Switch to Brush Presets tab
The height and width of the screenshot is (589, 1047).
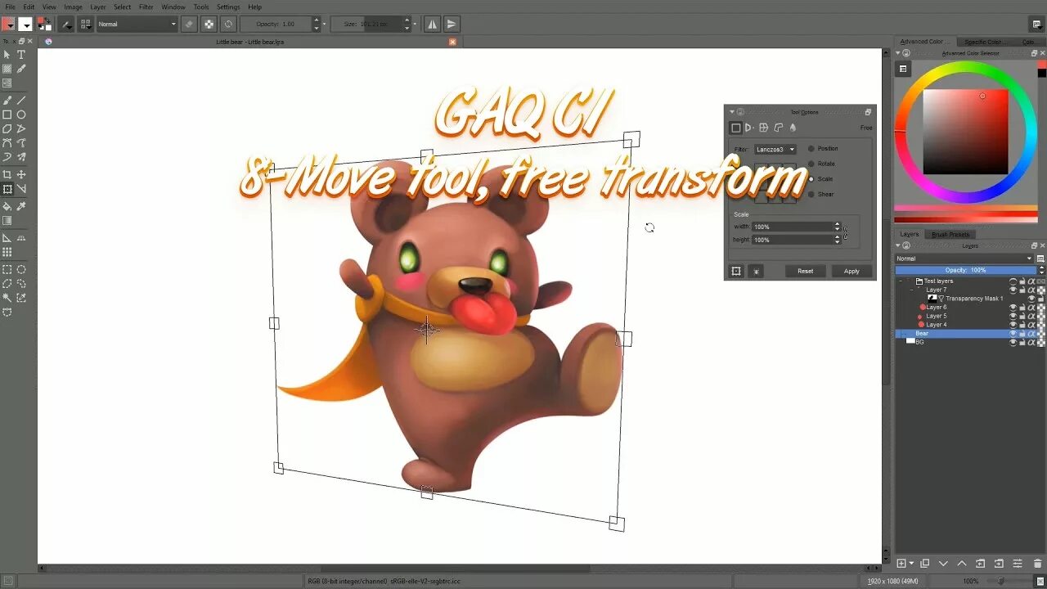[x=950, y=234]
